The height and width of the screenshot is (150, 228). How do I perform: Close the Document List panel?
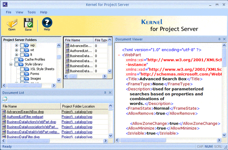click(x=110, y=93)
